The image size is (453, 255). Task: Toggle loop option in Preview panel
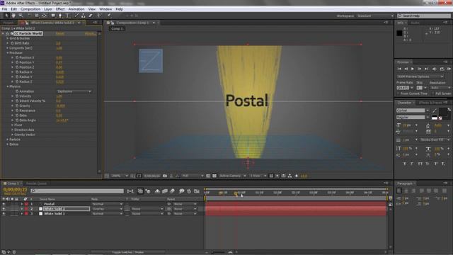[x=442, y=69]
